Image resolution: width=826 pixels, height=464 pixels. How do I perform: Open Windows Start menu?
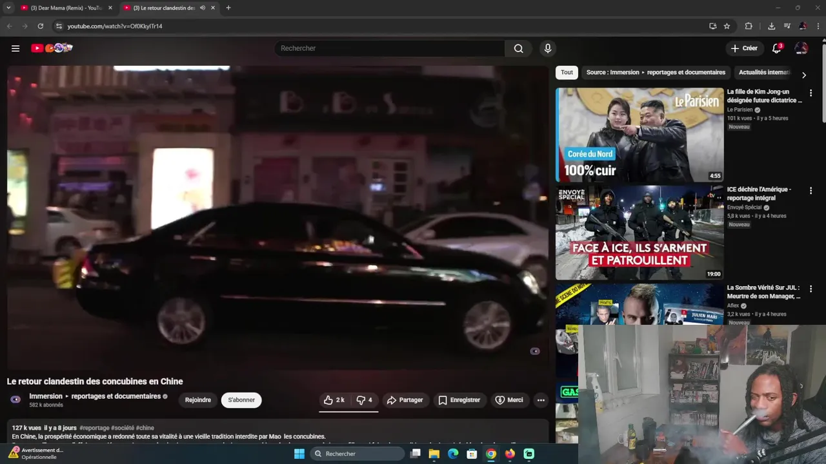click(x=299, y=454)
